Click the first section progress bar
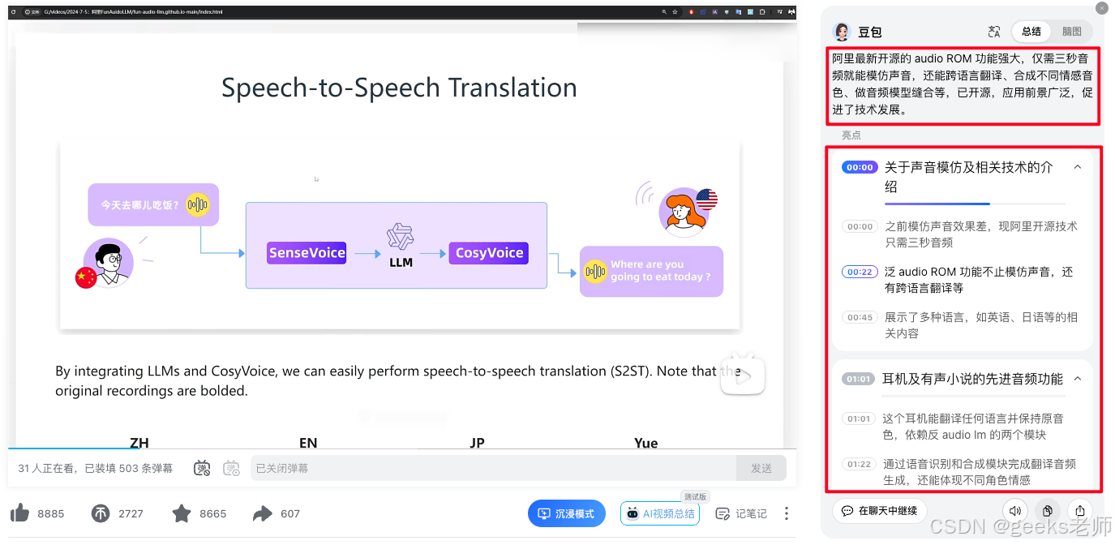 pos(975,204)
